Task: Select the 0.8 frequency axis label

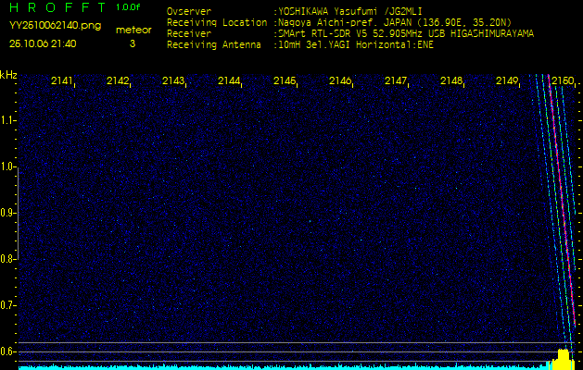Action: pyautogui.click(x=8, y=259)
